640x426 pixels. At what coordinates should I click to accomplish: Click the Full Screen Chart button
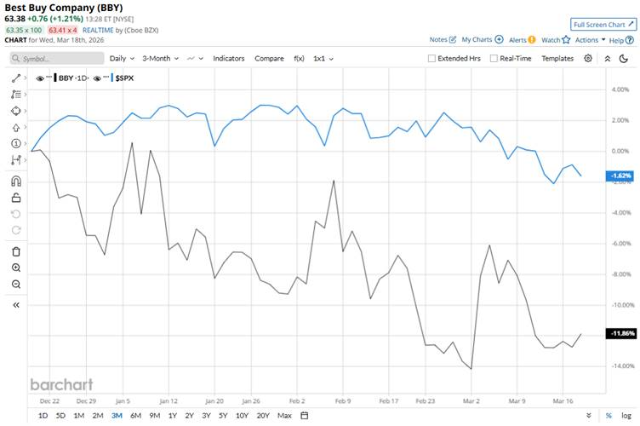603,25
